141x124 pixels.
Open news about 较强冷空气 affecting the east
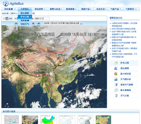click(124, 39)
